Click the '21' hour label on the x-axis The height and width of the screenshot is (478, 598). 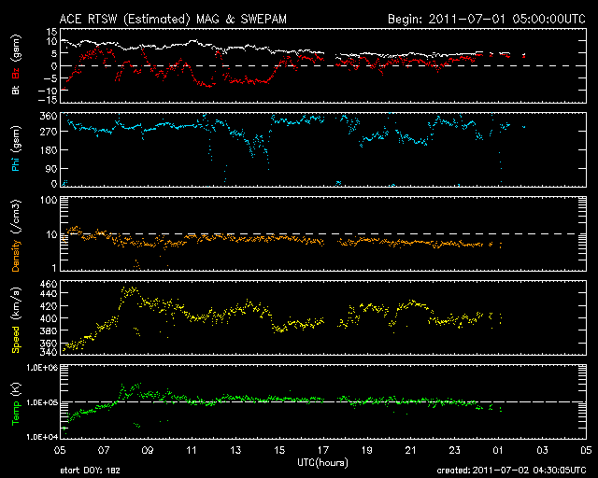411,451
